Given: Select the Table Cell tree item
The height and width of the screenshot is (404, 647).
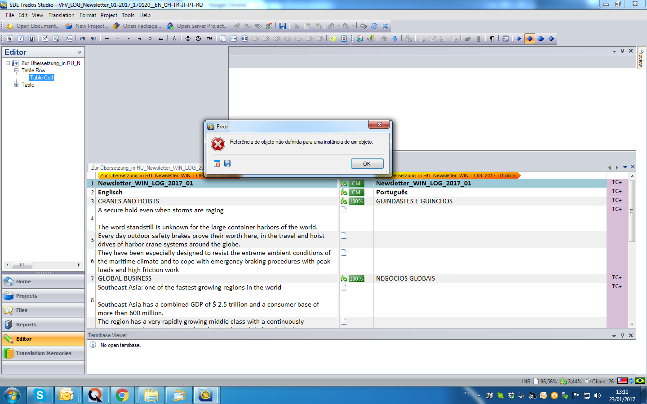Looking at the screenshot, I should click(42, 78).
